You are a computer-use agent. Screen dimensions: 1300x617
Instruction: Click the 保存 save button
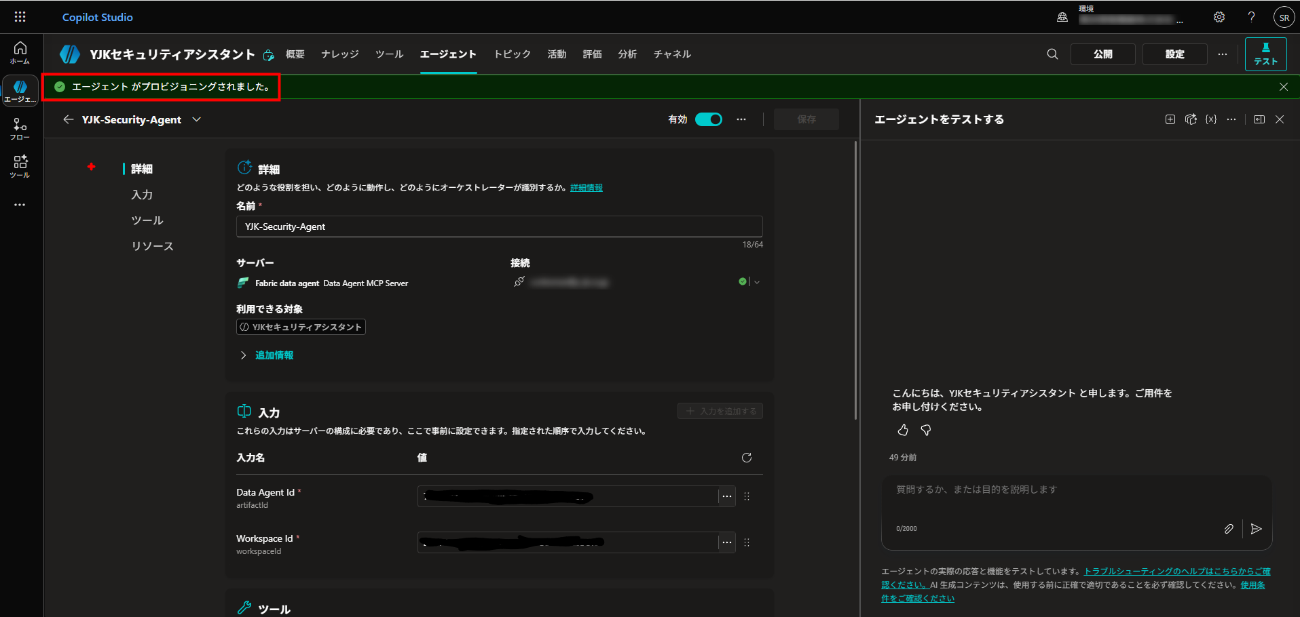(x=806, y=119)
